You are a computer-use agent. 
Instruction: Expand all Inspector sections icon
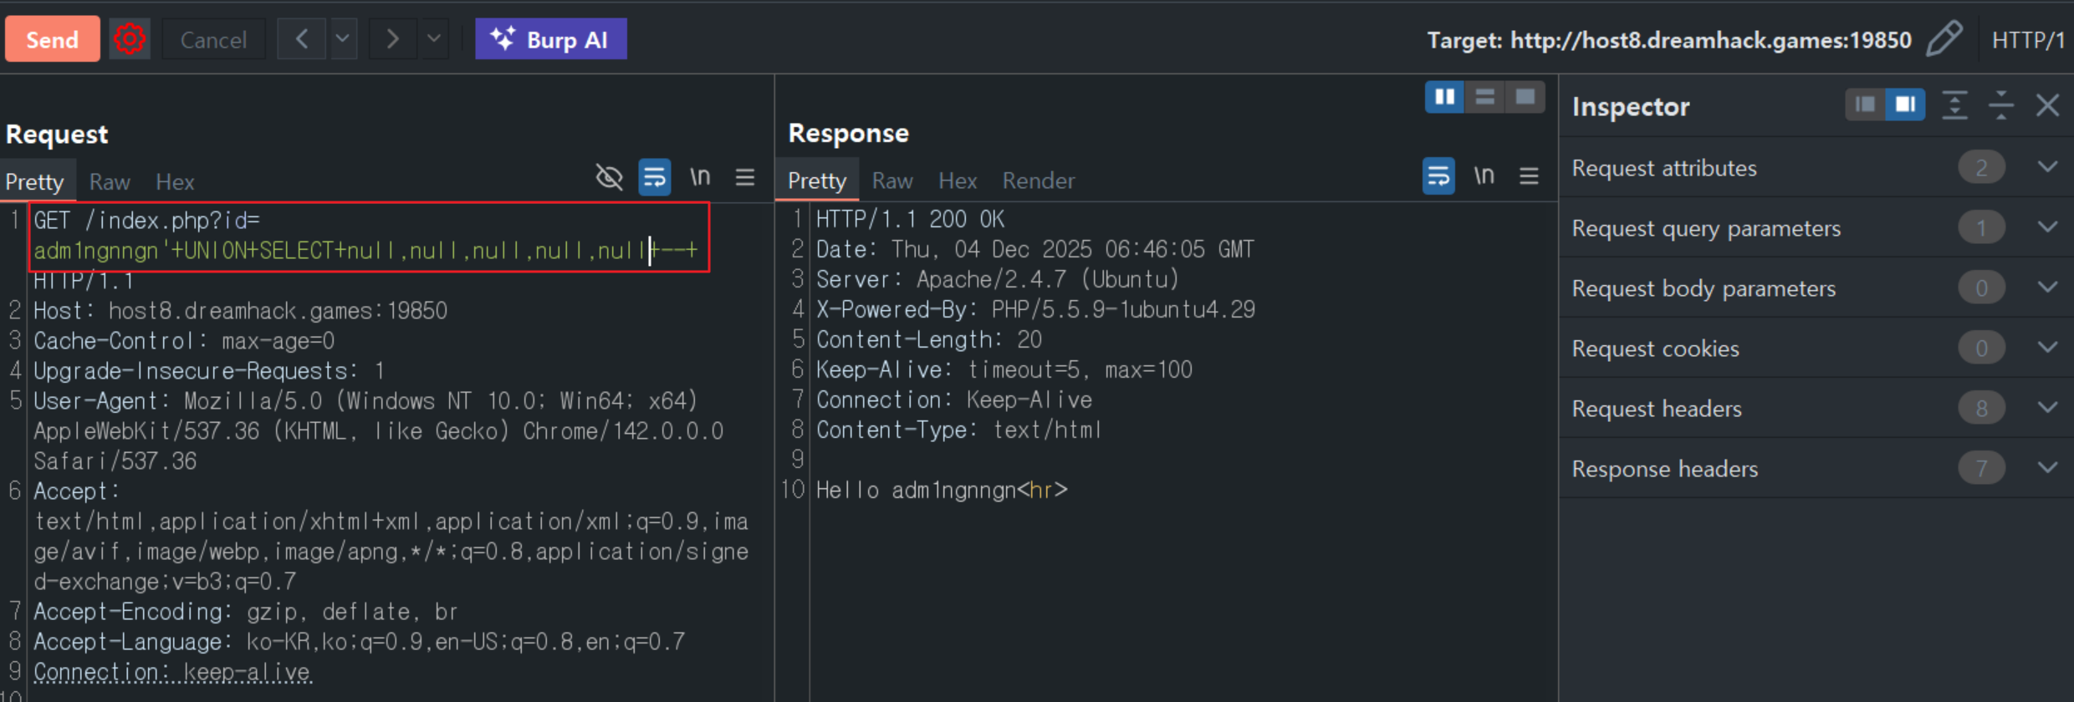click(x=1954, y=105)
